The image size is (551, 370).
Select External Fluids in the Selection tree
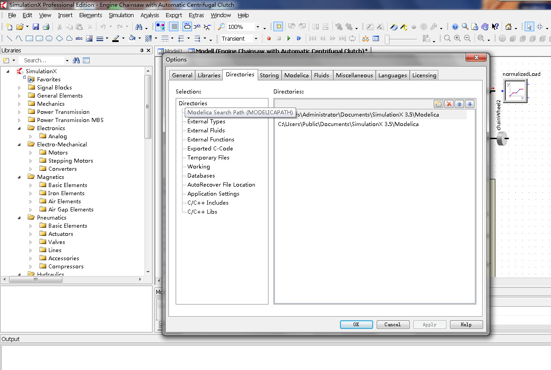(x=206, y=131)
